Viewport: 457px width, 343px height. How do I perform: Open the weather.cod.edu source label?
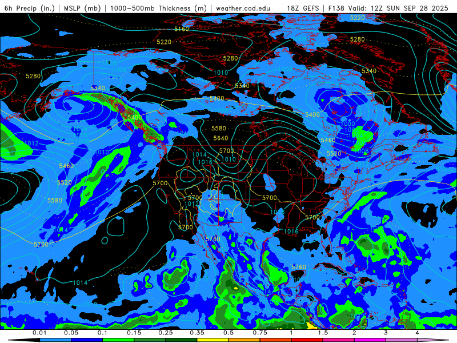[x=243, y=8]
